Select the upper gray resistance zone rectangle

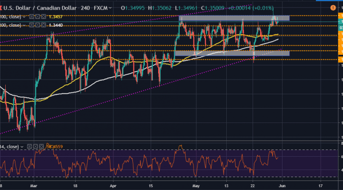point(234,18)
